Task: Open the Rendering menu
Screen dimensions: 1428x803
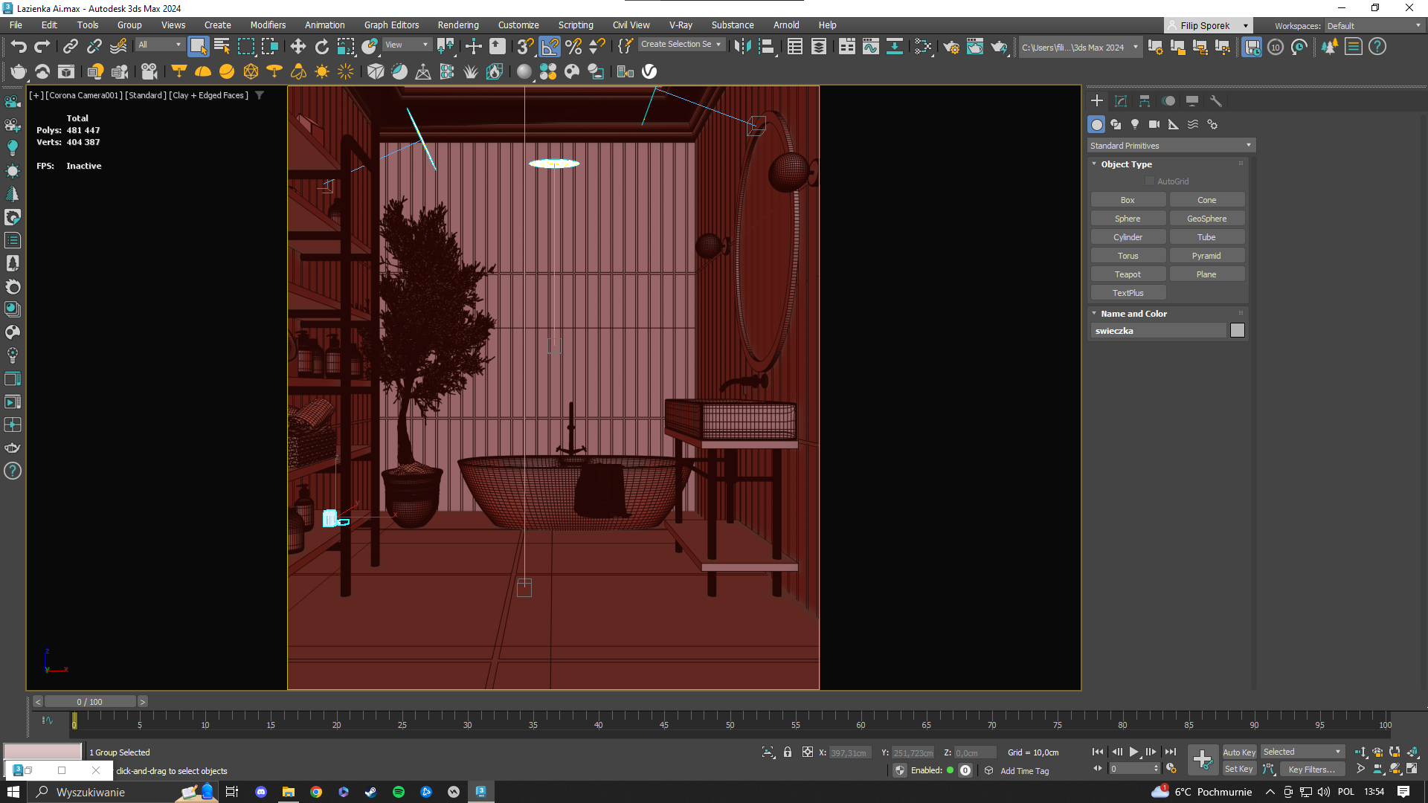Action: (457, 25)
